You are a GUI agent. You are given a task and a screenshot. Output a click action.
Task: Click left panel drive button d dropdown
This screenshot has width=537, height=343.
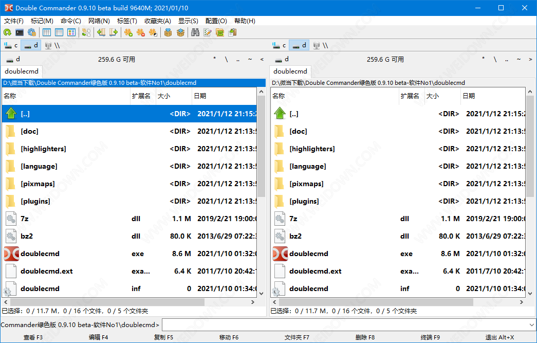pyautogui.click(x=14, y=59)
